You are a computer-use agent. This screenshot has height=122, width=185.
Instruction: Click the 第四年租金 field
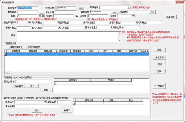101,22
